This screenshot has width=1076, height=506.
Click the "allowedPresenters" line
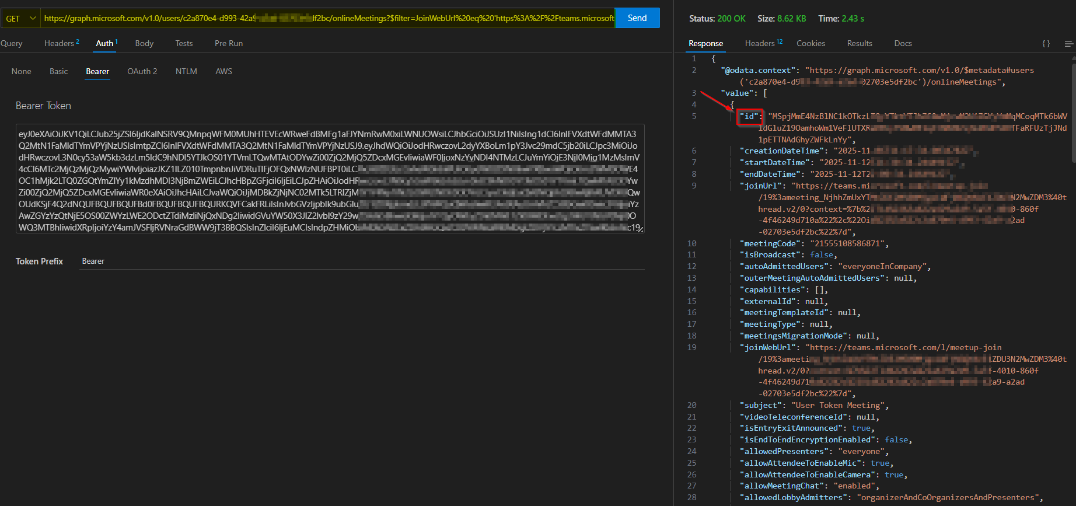pyautogui.click(x=814, y=451)
